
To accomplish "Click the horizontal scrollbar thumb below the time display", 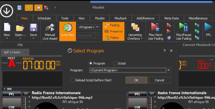I will [x=9, y=89].
